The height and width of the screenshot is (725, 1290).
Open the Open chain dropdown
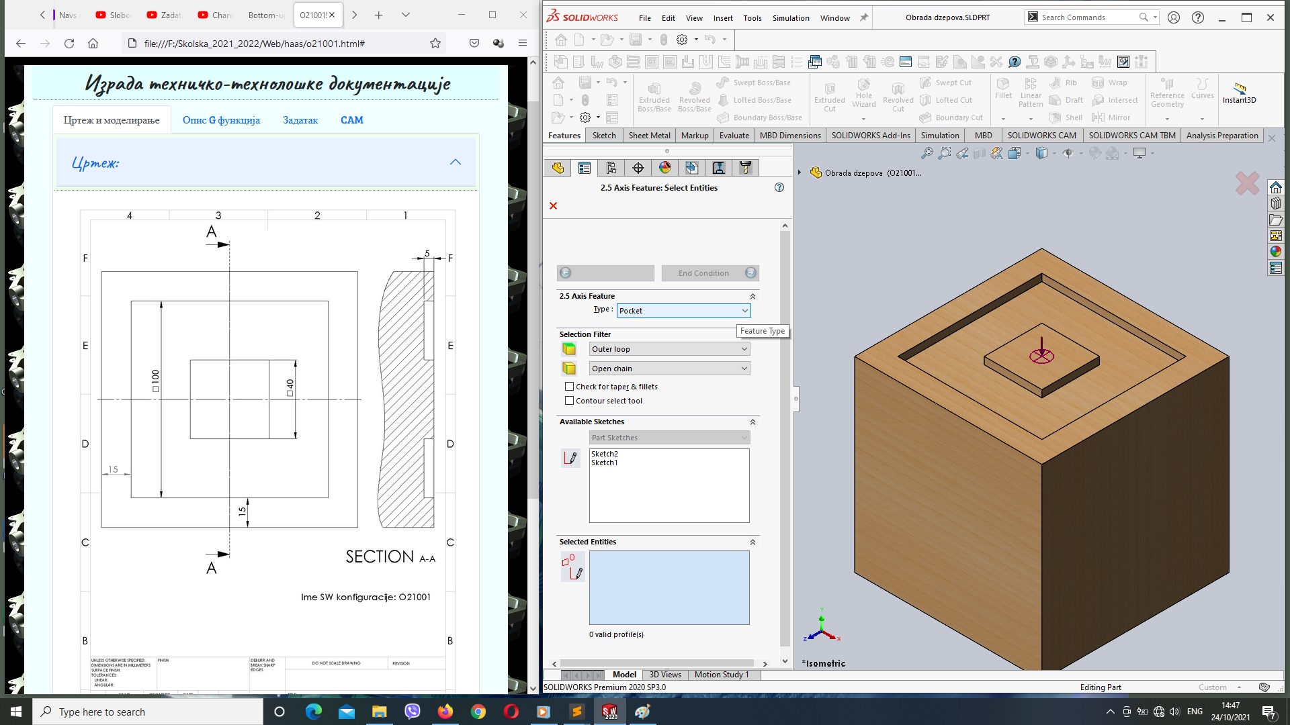click(x=669, y=369)
